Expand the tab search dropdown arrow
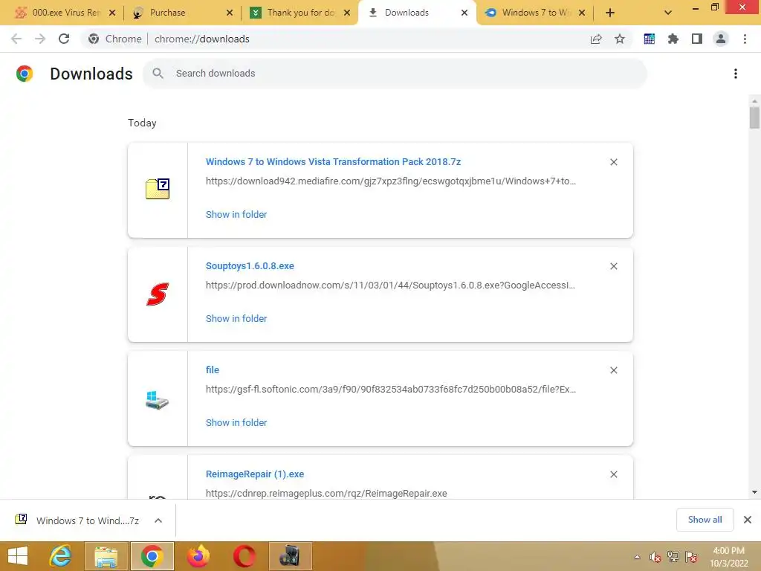 (668, 13)
